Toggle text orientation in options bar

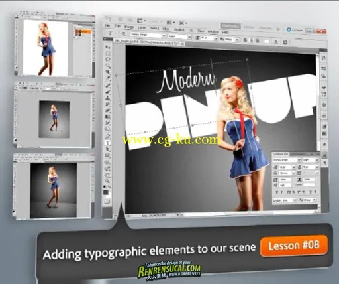coord(124,34)
